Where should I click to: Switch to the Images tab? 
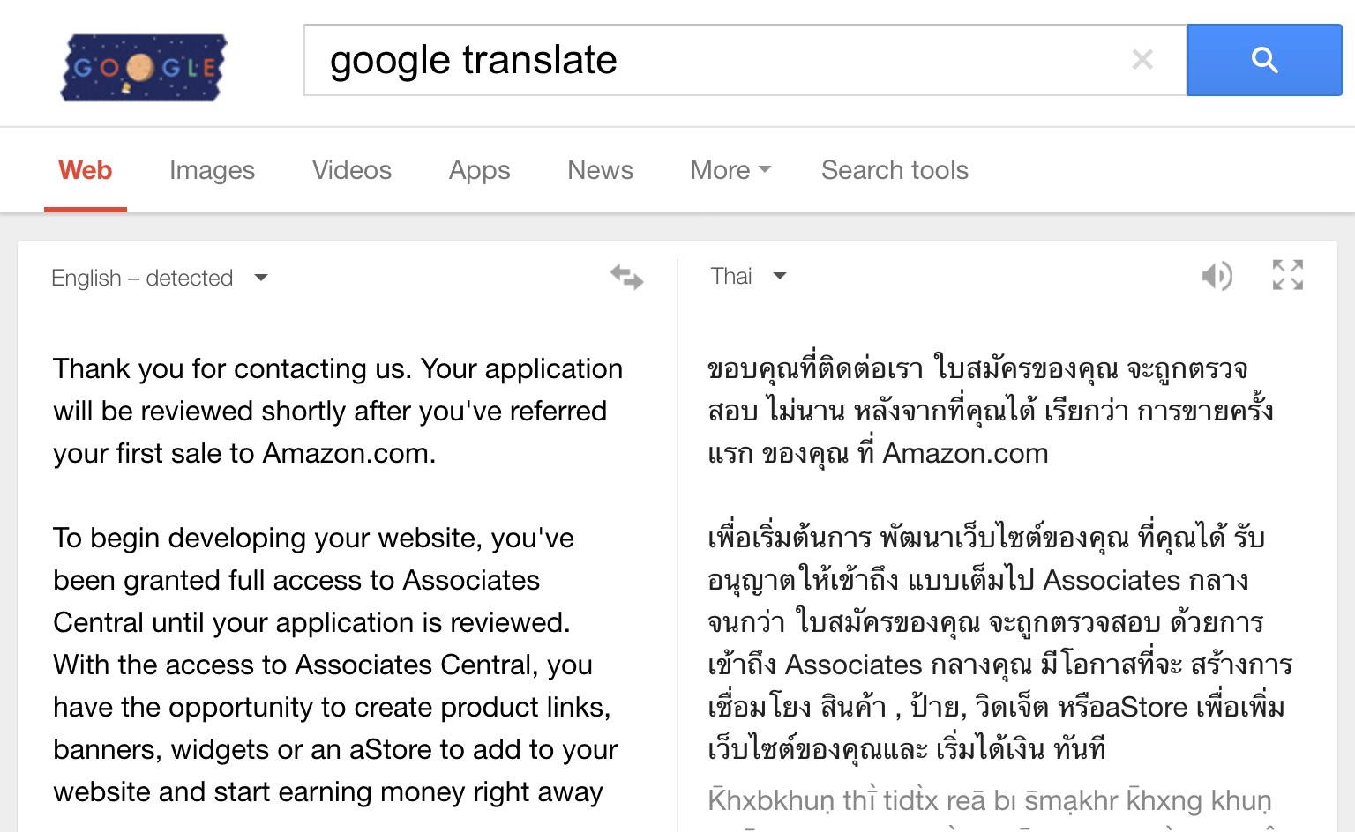[212, 170]
